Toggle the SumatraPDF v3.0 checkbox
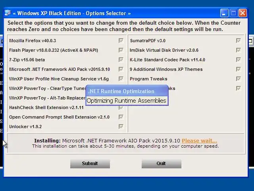The image size is (254, 191). 238,41
